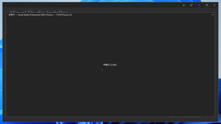Open the feedback icon in title bar
The width and height of the screenshot is (221, 124).
click(x=191, y=5)
